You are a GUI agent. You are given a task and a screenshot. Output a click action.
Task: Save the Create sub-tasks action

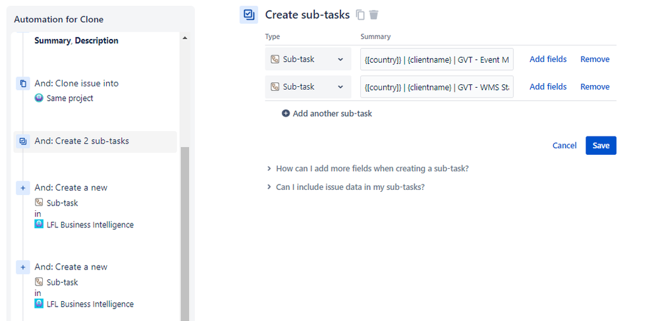click(x=601, y=146)
